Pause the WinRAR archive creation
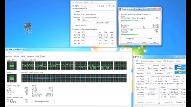 pos(150,39)
